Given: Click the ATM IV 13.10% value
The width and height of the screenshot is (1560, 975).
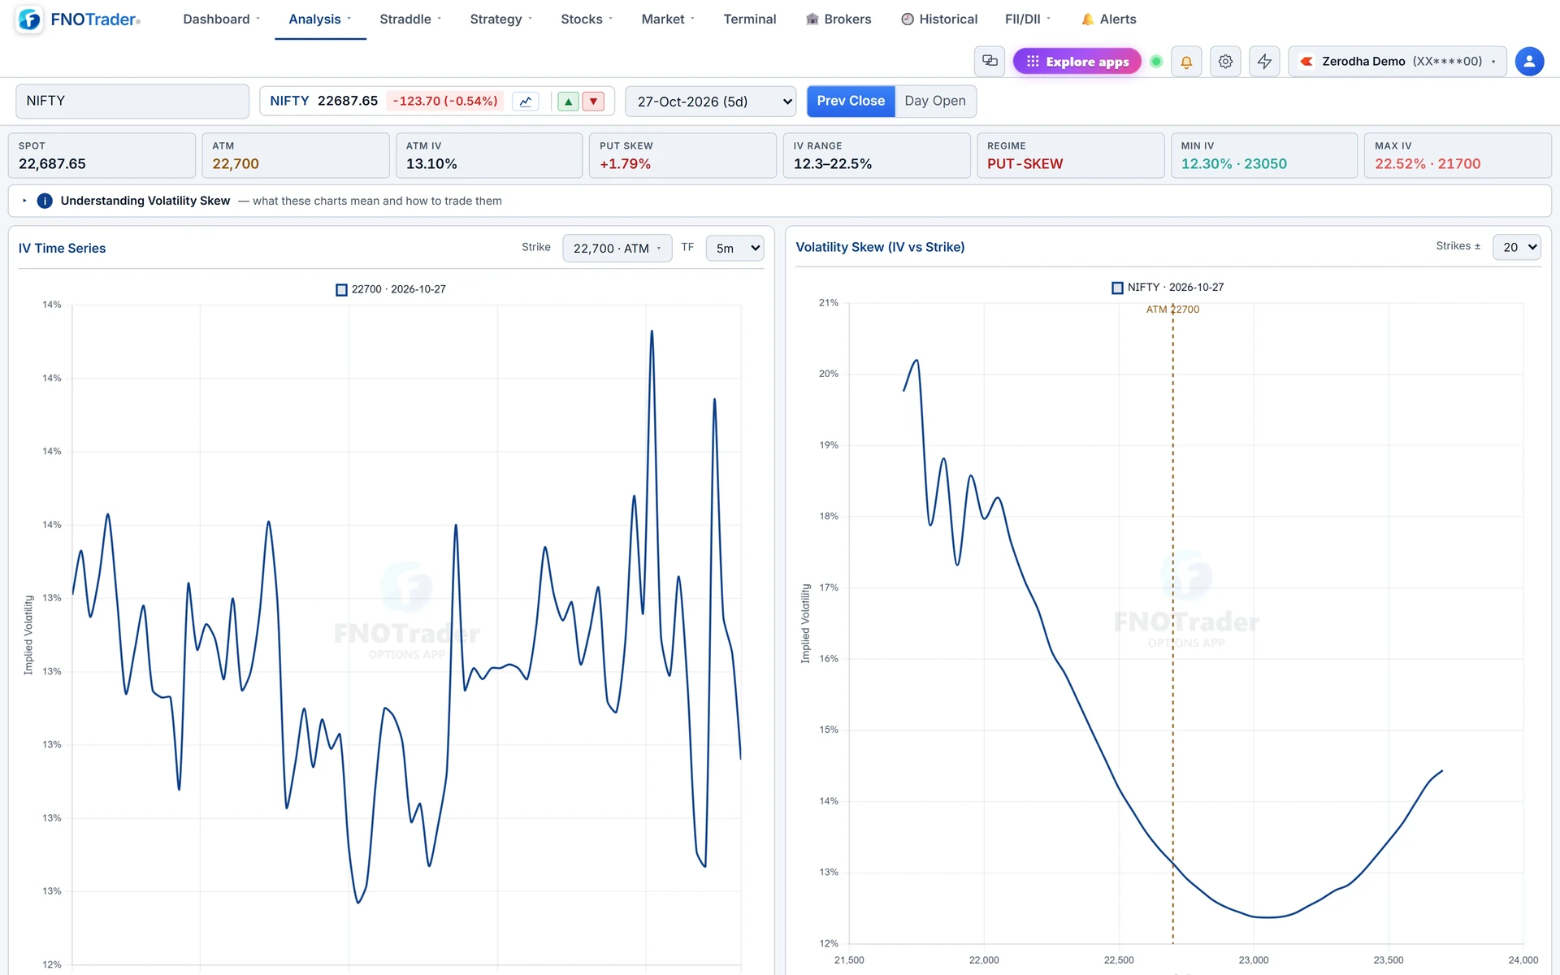Looking at the screenshot, I should point(431,164).
